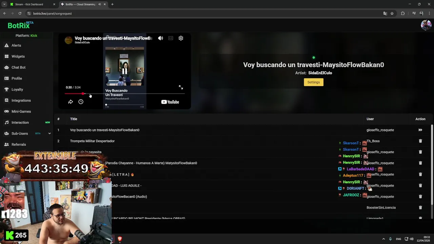Click the Platform: Kick label

point(26,36)
